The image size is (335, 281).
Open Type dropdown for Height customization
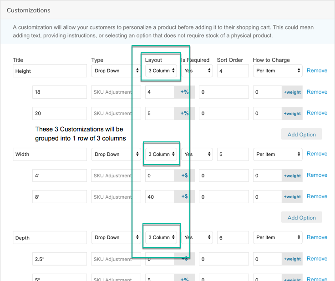(116, 70)
